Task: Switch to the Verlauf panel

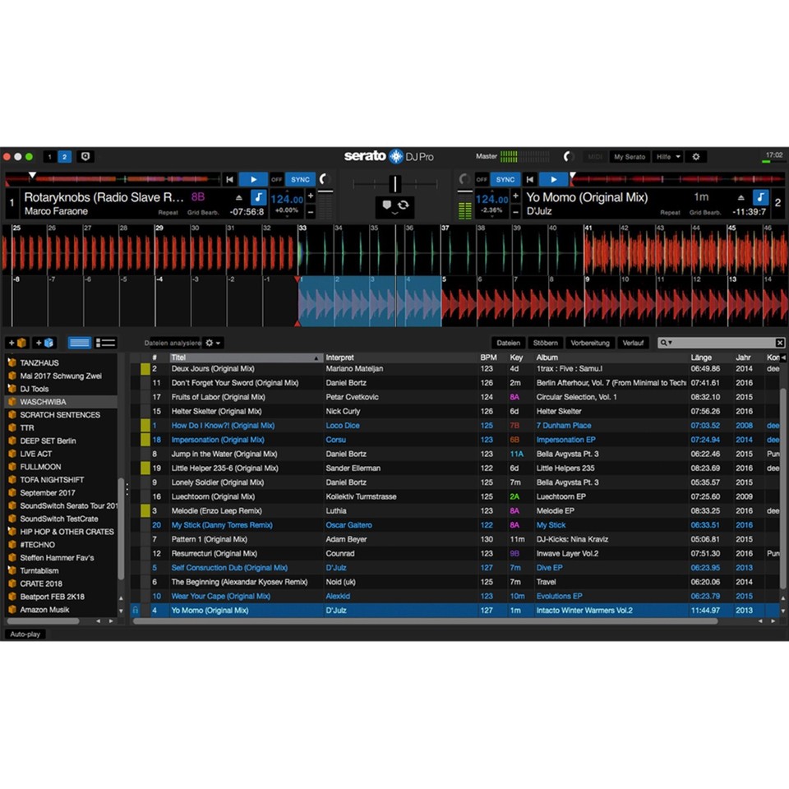Action: pyautogui.click(x=633, y=343)
